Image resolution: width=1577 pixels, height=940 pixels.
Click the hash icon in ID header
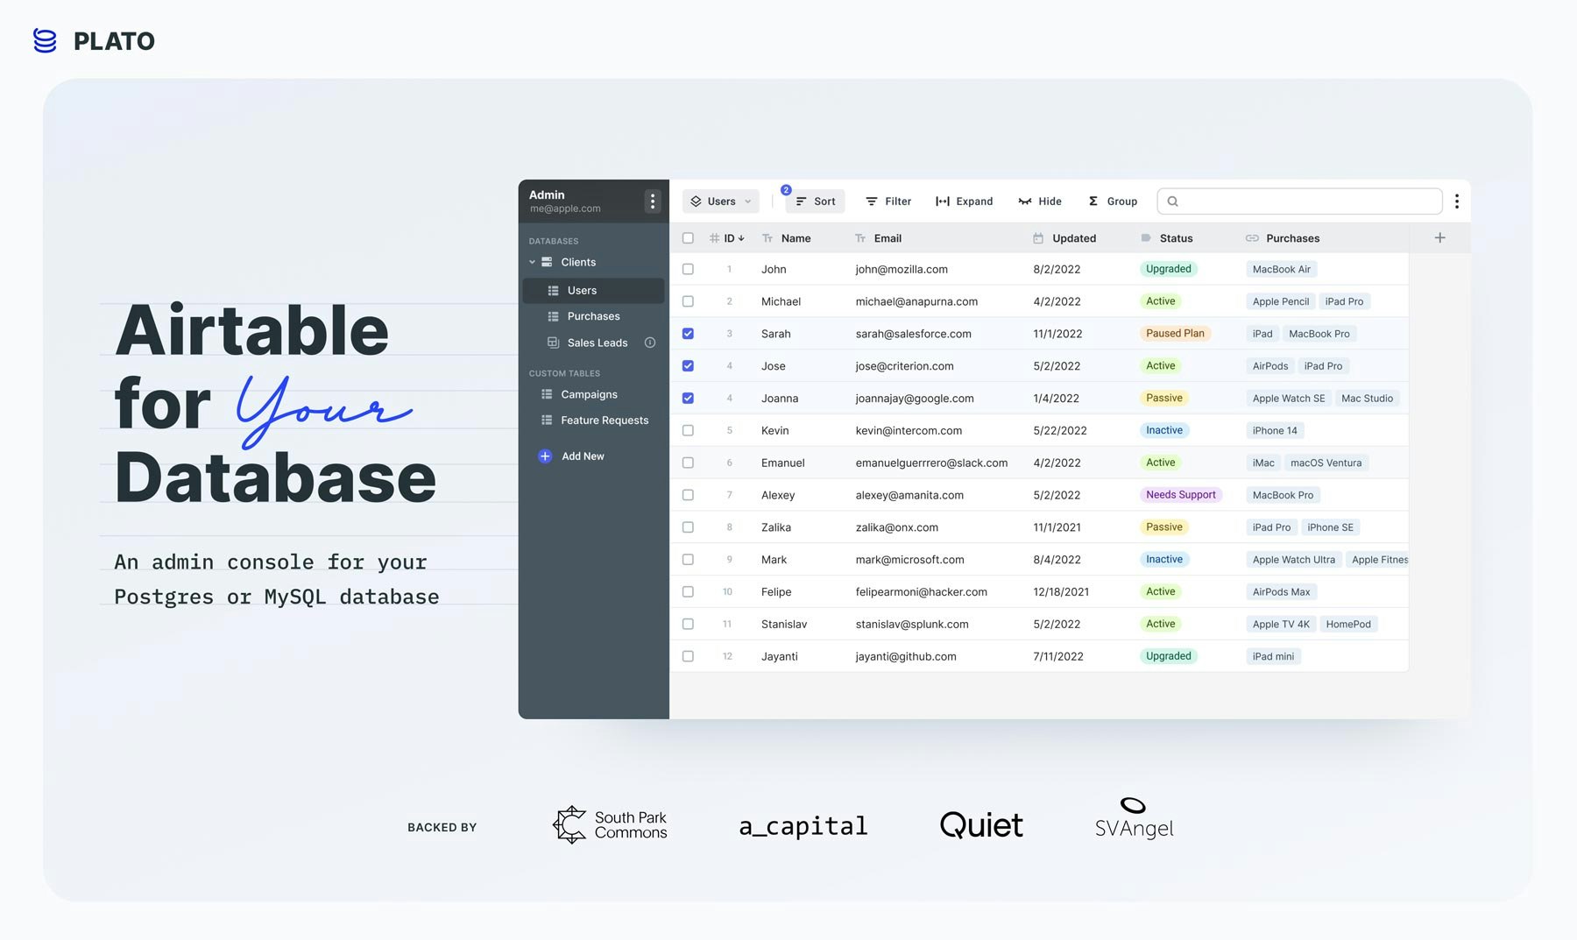click(x=714, y=238)
